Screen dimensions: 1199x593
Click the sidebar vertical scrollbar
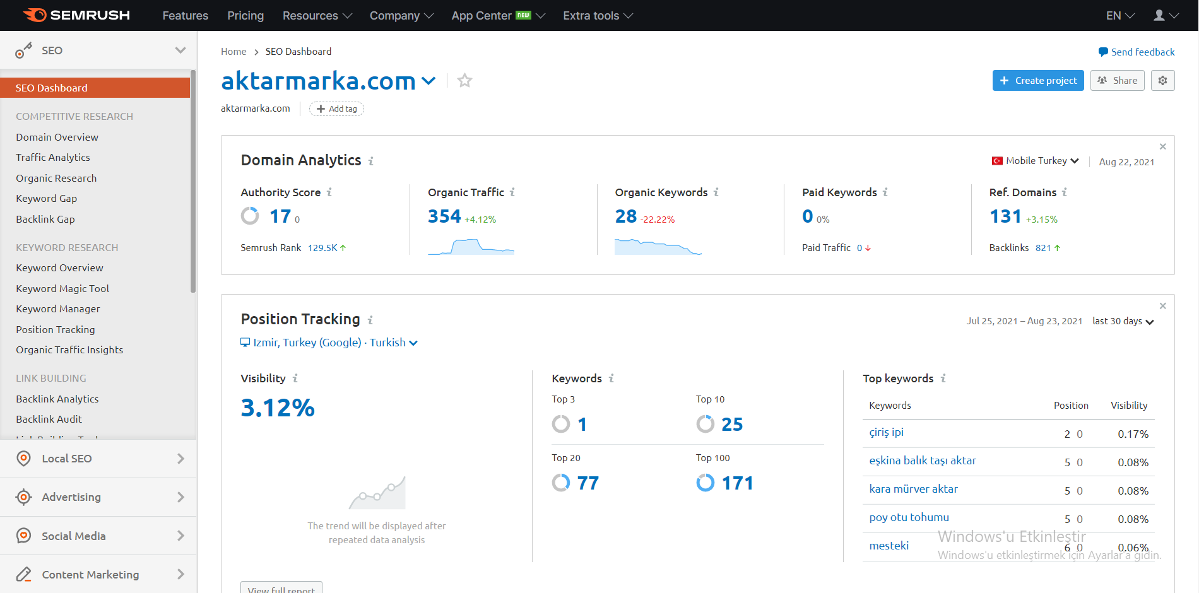click(193, 183)
